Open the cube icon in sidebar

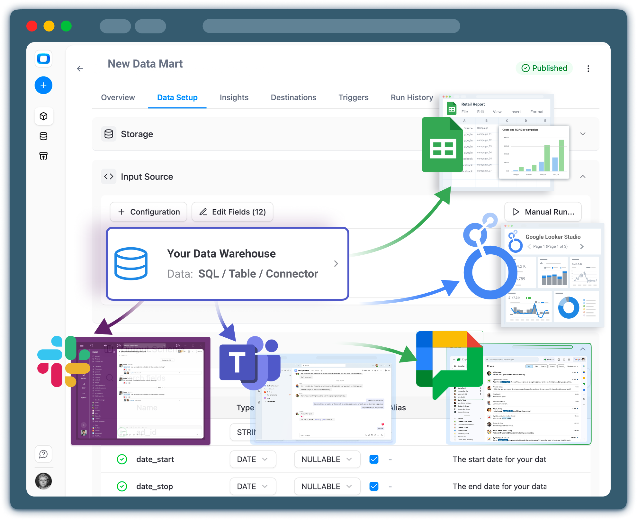tap(44, 116)
